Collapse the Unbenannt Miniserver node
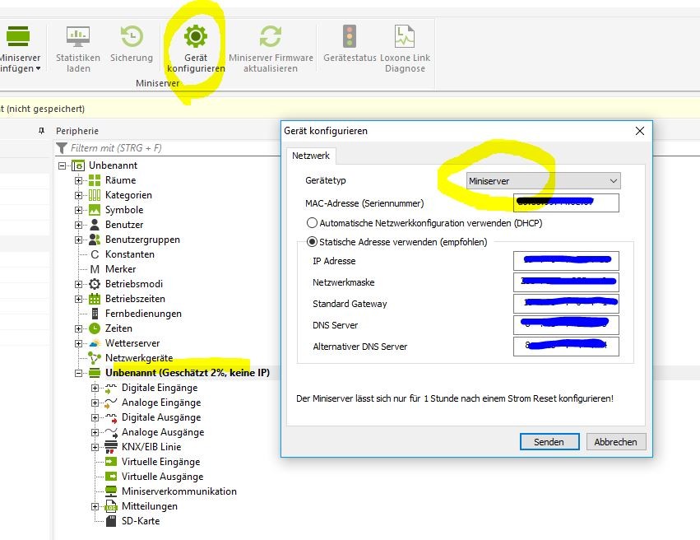 point(79,373)
